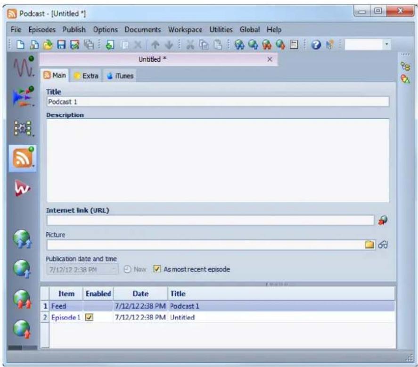This screenshot has width=418, height=367.
Task: Click fourth globe with red arrow toolbar icon
Action: pyautogui.click(x=280, y=44)
